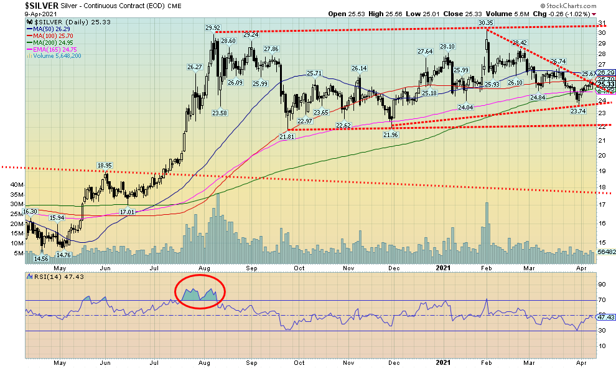616x368 pixels.
Task: Click the red circle highlighting overbought RSI
Action: tap(200, 291)
